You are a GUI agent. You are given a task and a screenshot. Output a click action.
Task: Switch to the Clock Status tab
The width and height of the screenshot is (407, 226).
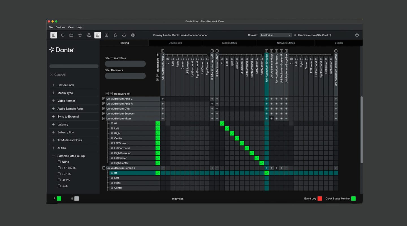pyautogui.click(x=229, y=43)
